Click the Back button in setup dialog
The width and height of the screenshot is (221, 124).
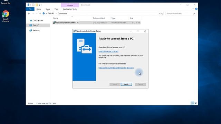coord(115,84)
